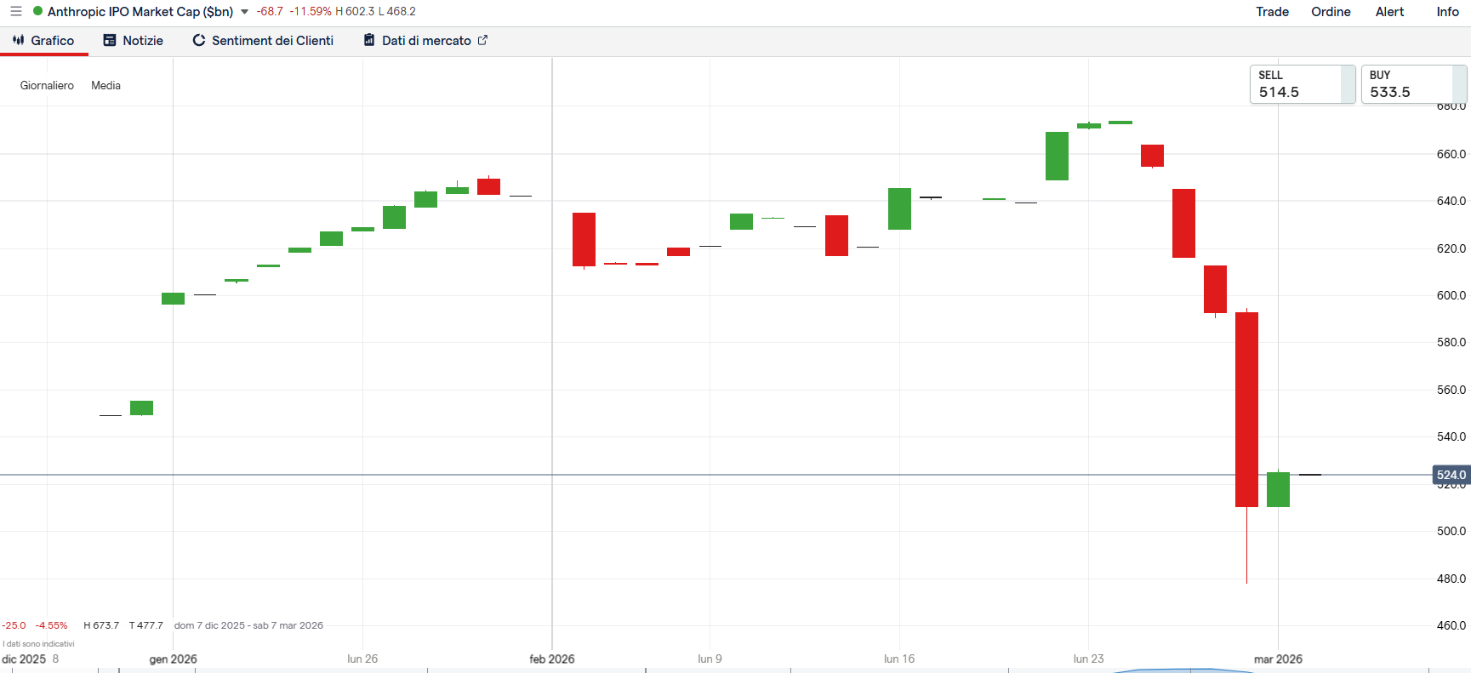
Task: Click the chart range navigator strip
Action: (735, 670)
